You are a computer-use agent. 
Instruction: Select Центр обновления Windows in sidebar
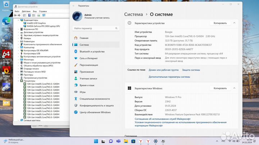pos(95,112)
